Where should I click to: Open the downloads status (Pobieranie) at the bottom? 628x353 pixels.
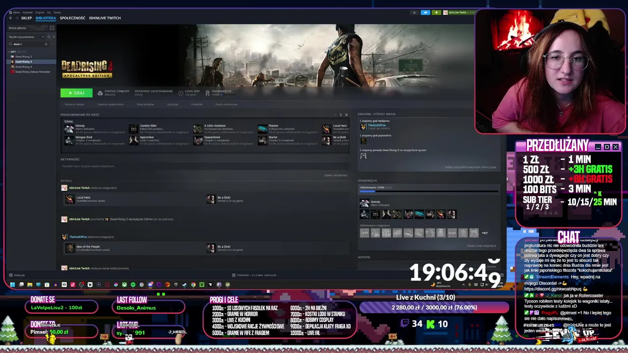[x=253, y=275]
